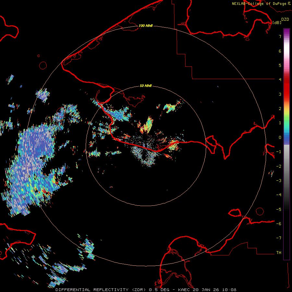Click the [dB] unit label
The height and width of the screenshot is (292, 292).
pos(277,22)
